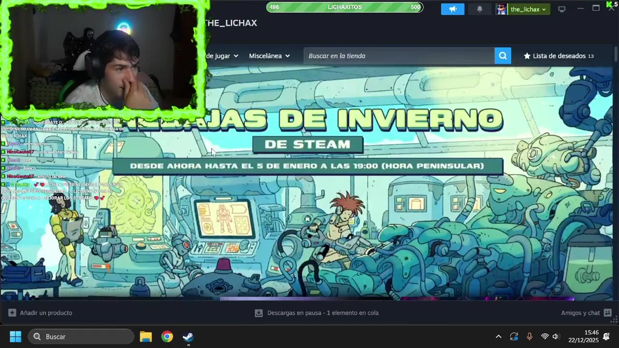Click the wishlist star icon
619x348 pixels.
tap(527, 56)
